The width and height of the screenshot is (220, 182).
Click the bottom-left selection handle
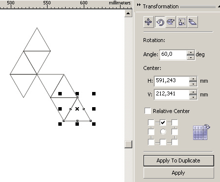click(x=60, y=124)
